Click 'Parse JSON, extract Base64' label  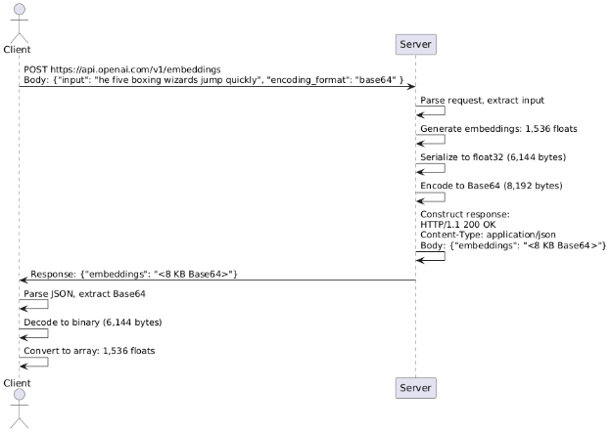[x=84, y=294]
